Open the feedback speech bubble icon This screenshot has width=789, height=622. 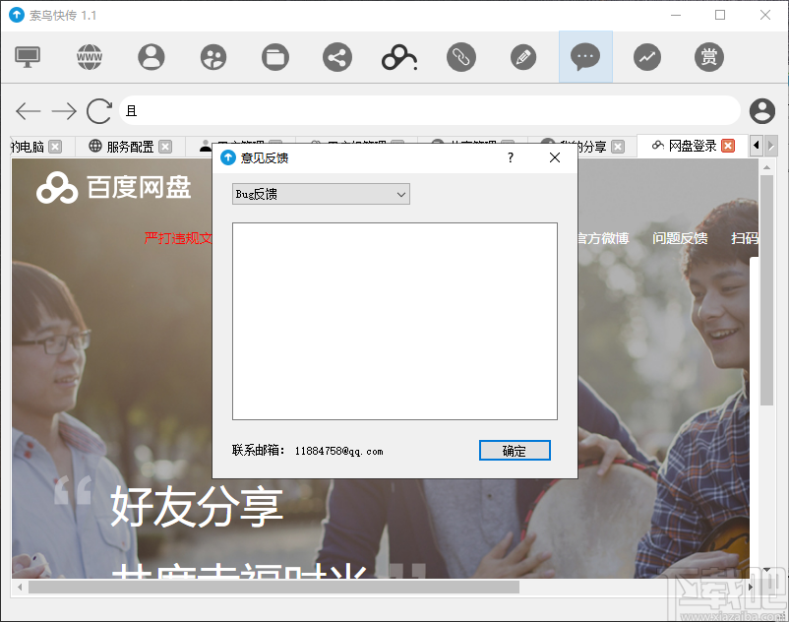tap(585, 57)
